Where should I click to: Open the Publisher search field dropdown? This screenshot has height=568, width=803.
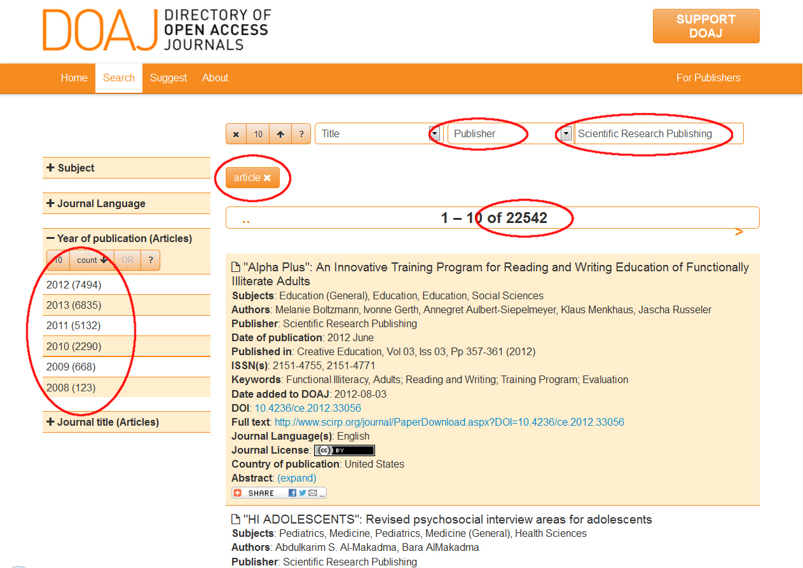pos(565,134)
